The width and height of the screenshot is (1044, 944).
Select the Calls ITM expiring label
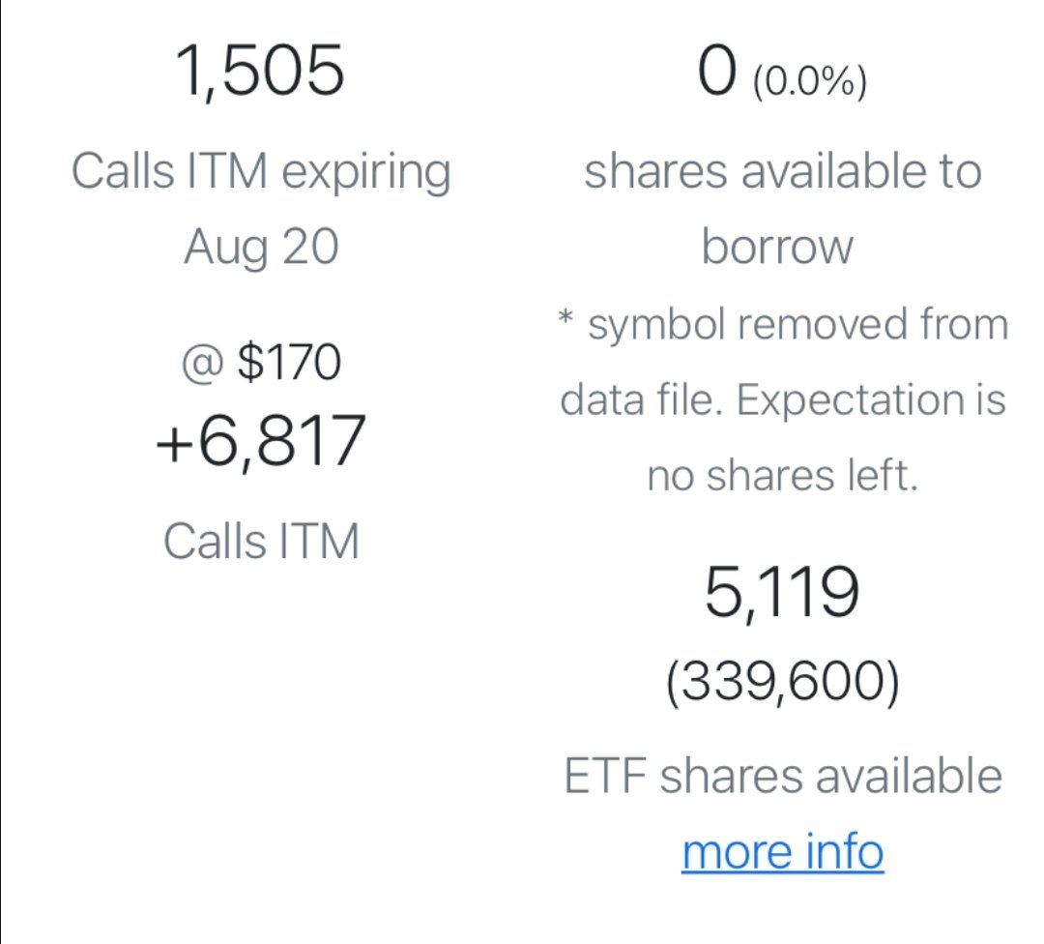click(261, 172)
